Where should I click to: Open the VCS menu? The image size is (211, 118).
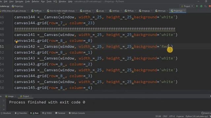[55, 1]
